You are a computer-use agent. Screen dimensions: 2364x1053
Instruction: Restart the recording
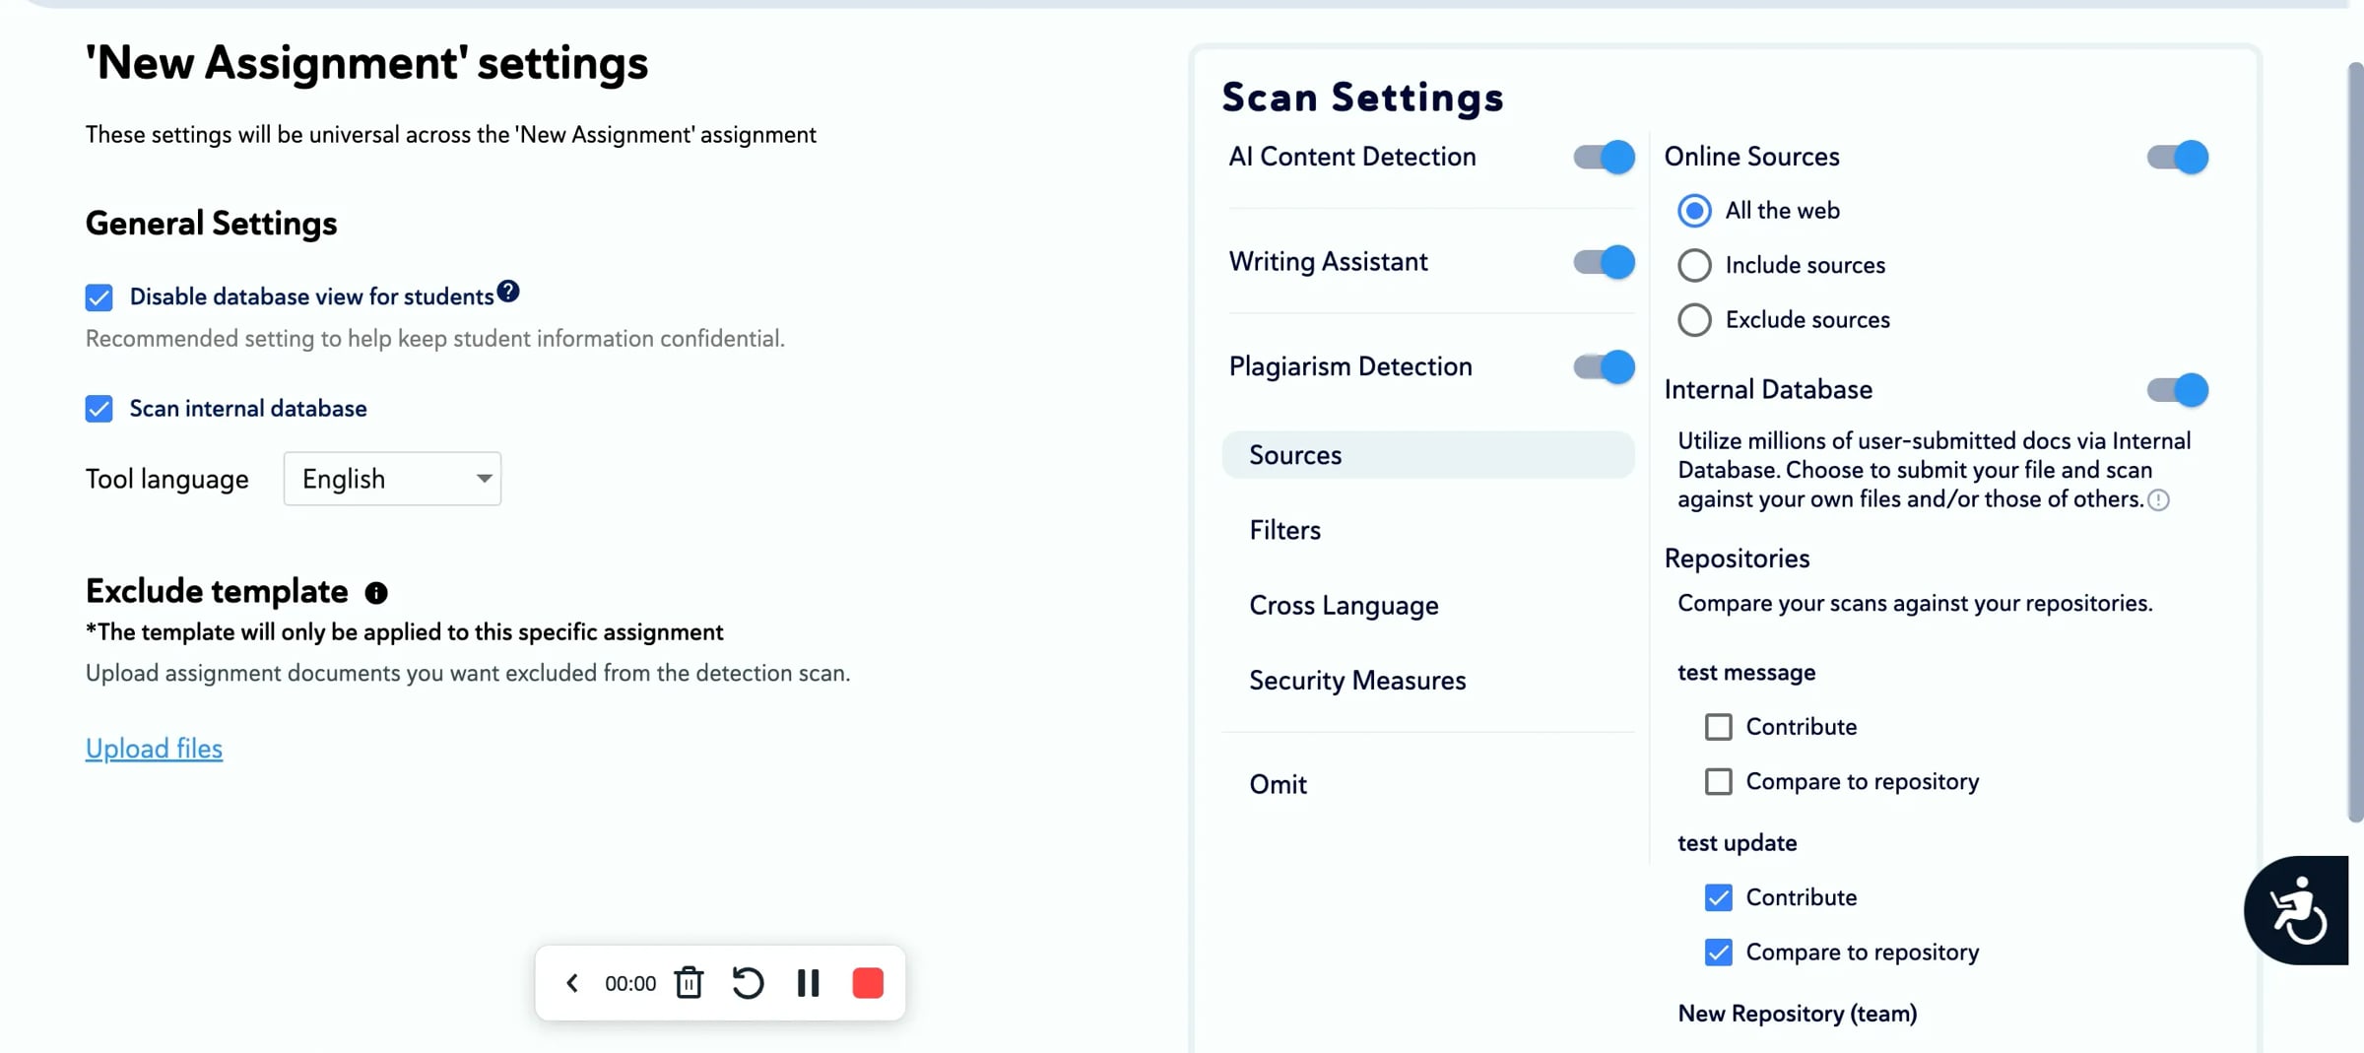pyautogui.click(x=748, y=983)
